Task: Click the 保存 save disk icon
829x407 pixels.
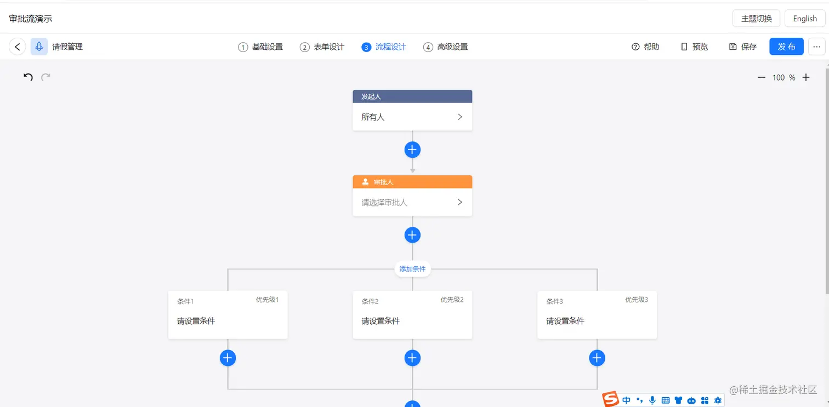Action: tap(733, 47)
